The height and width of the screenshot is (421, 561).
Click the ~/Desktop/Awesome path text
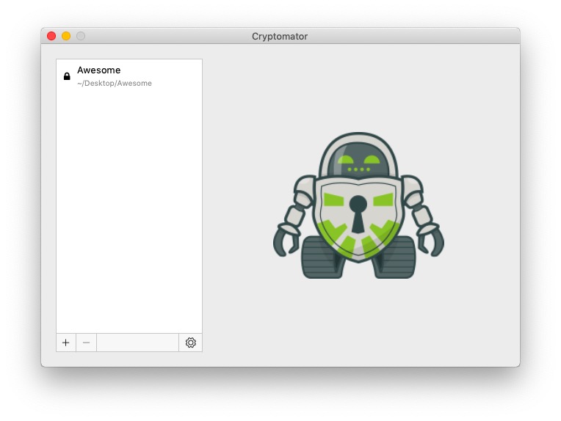(115, 84)
